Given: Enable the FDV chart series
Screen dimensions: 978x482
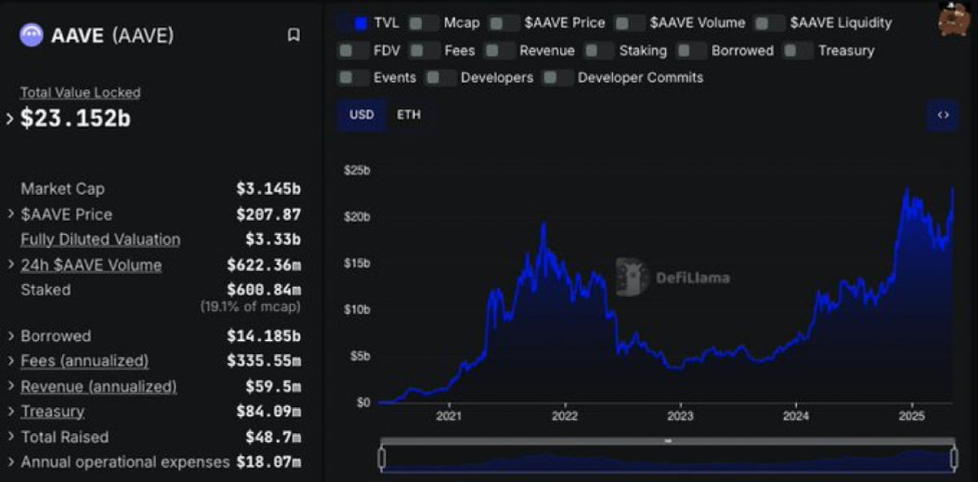Looking at the screenshot, I should click(352, 51).
